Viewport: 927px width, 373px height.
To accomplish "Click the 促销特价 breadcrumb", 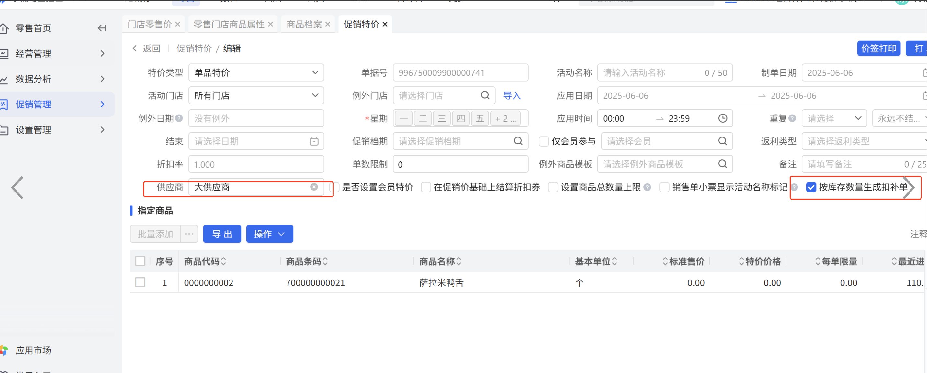I will tap(194, 48).
